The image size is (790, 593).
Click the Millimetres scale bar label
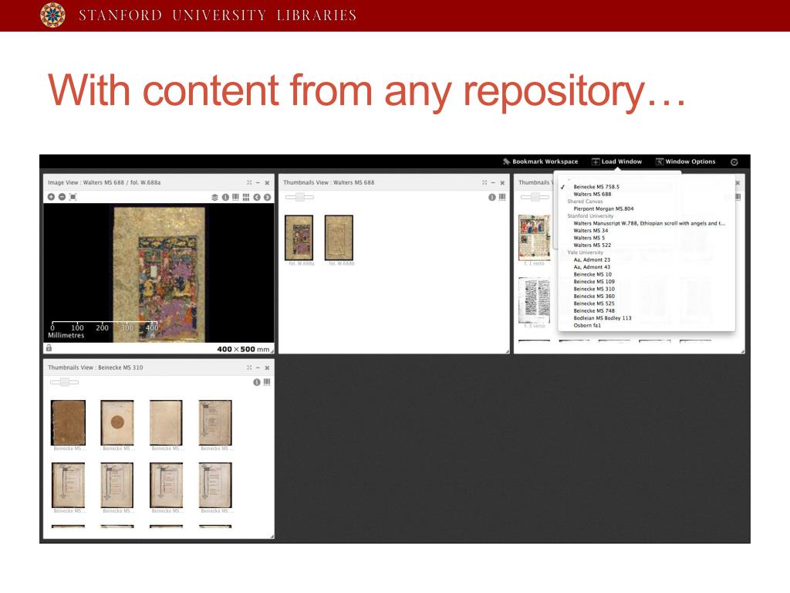point(66,335)
